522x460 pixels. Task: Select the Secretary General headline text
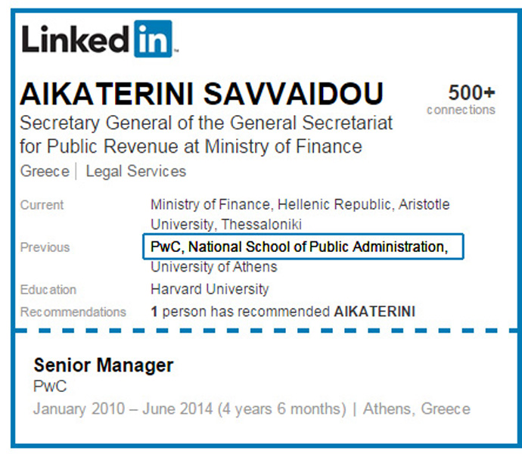[206, 135]
